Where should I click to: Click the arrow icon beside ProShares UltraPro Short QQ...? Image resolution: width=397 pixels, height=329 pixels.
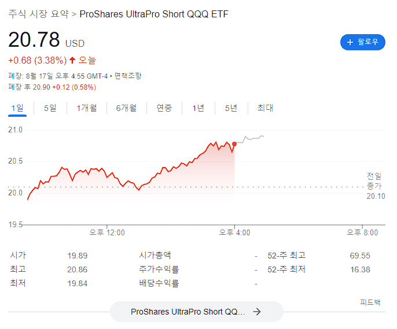[257, 312]
